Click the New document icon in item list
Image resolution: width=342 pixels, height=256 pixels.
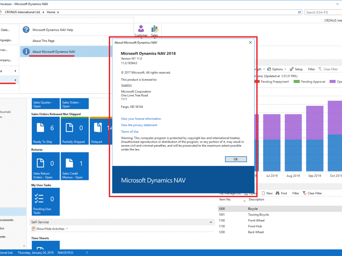click(263, 193)
